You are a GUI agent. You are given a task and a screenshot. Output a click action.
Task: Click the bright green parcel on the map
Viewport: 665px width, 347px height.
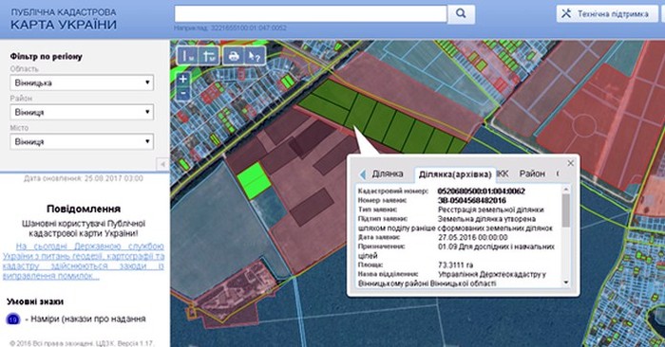(254, 181)
